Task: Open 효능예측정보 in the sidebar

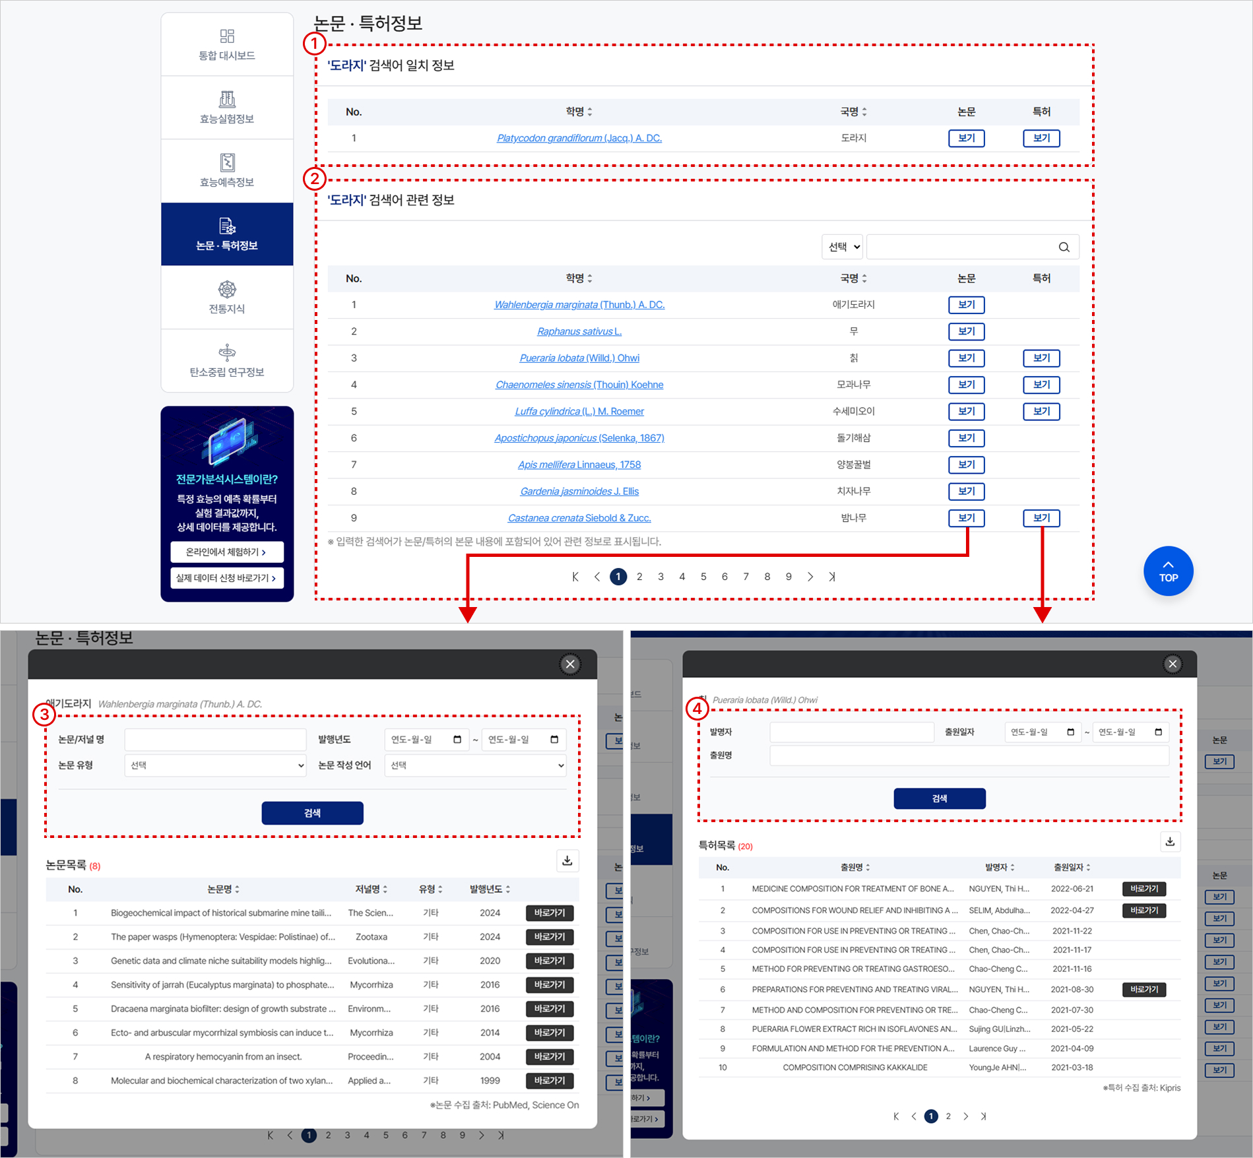Action: click(x=227, y=171)
